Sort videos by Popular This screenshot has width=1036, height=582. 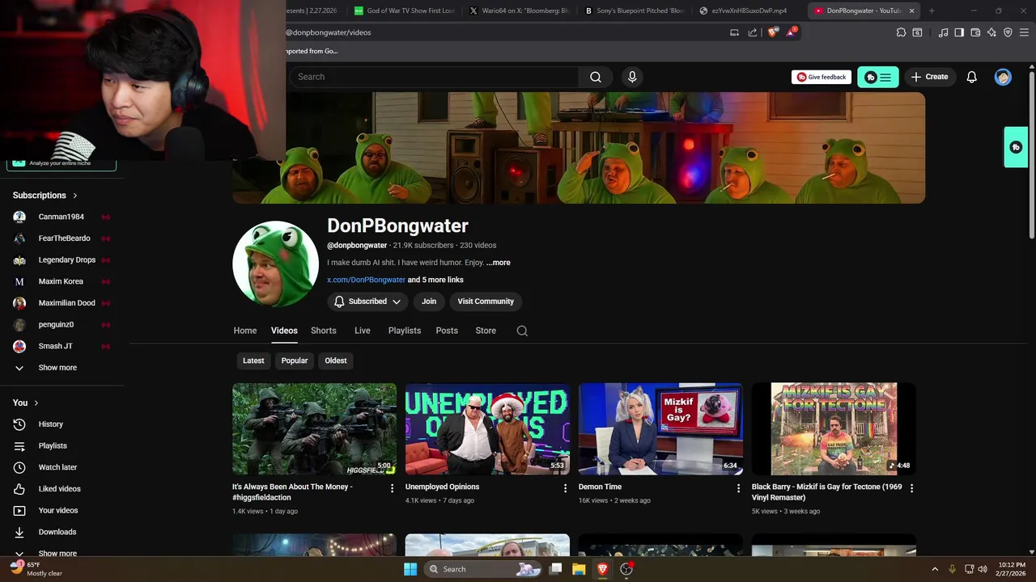[295, 361]
